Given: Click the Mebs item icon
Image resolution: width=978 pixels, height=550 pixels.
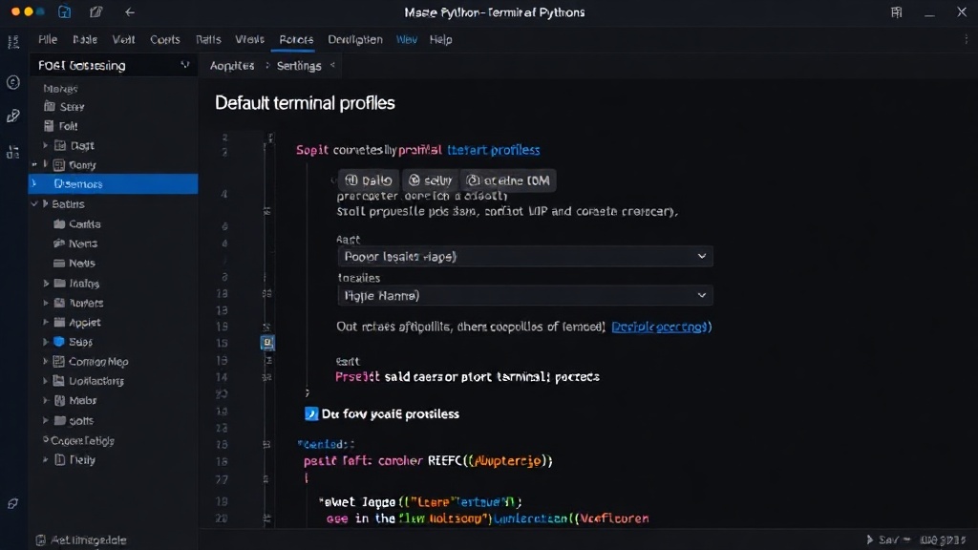Looking at the screenshot, I should click(x=59, y=401).
